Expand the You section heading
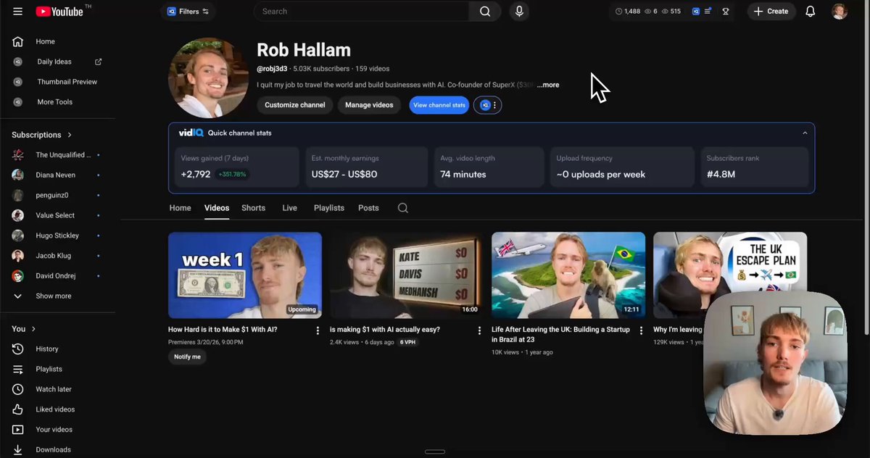Image resolution: width=870 pixels, height=458 pixels. (24, 329)
